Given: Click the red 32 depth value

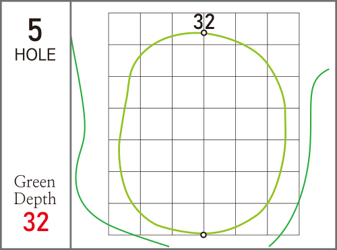Looking at the screenshot, I should pos(36,222).
